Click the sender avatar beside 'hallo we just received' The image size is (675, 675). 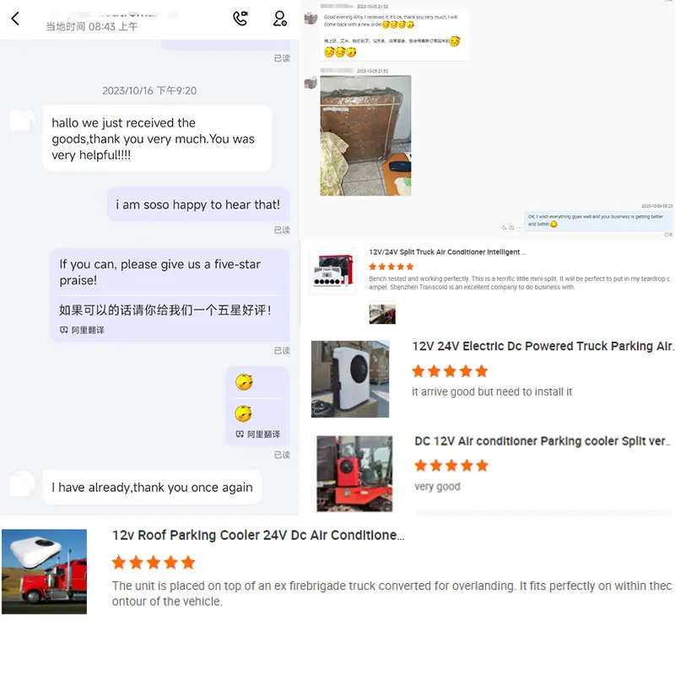(23, 120)
